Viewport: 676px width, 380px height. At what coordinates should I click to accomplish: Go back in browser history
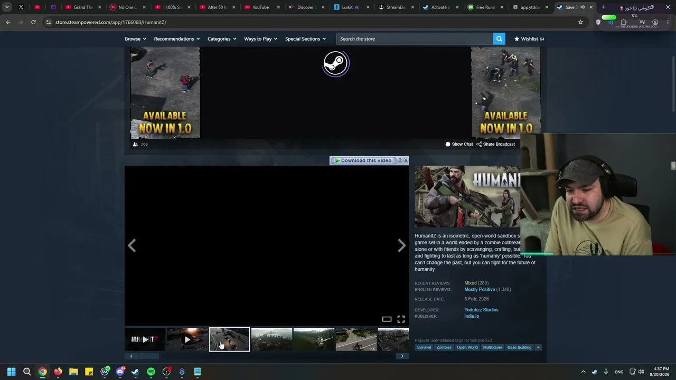pos(8,22)
